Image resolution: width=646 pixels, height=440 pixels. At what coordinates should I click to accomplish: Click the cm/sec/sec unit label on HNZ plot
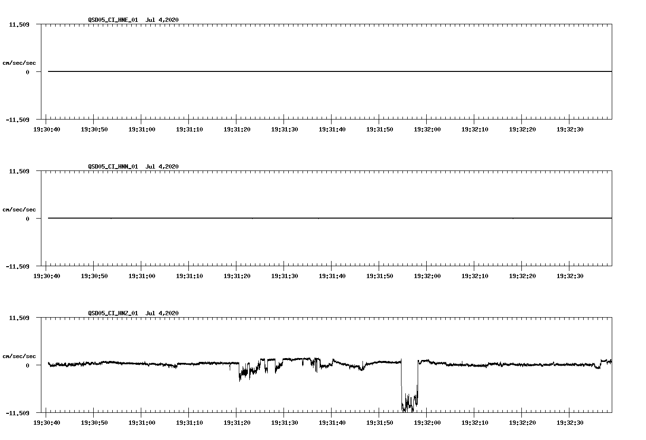click(19, 356)
